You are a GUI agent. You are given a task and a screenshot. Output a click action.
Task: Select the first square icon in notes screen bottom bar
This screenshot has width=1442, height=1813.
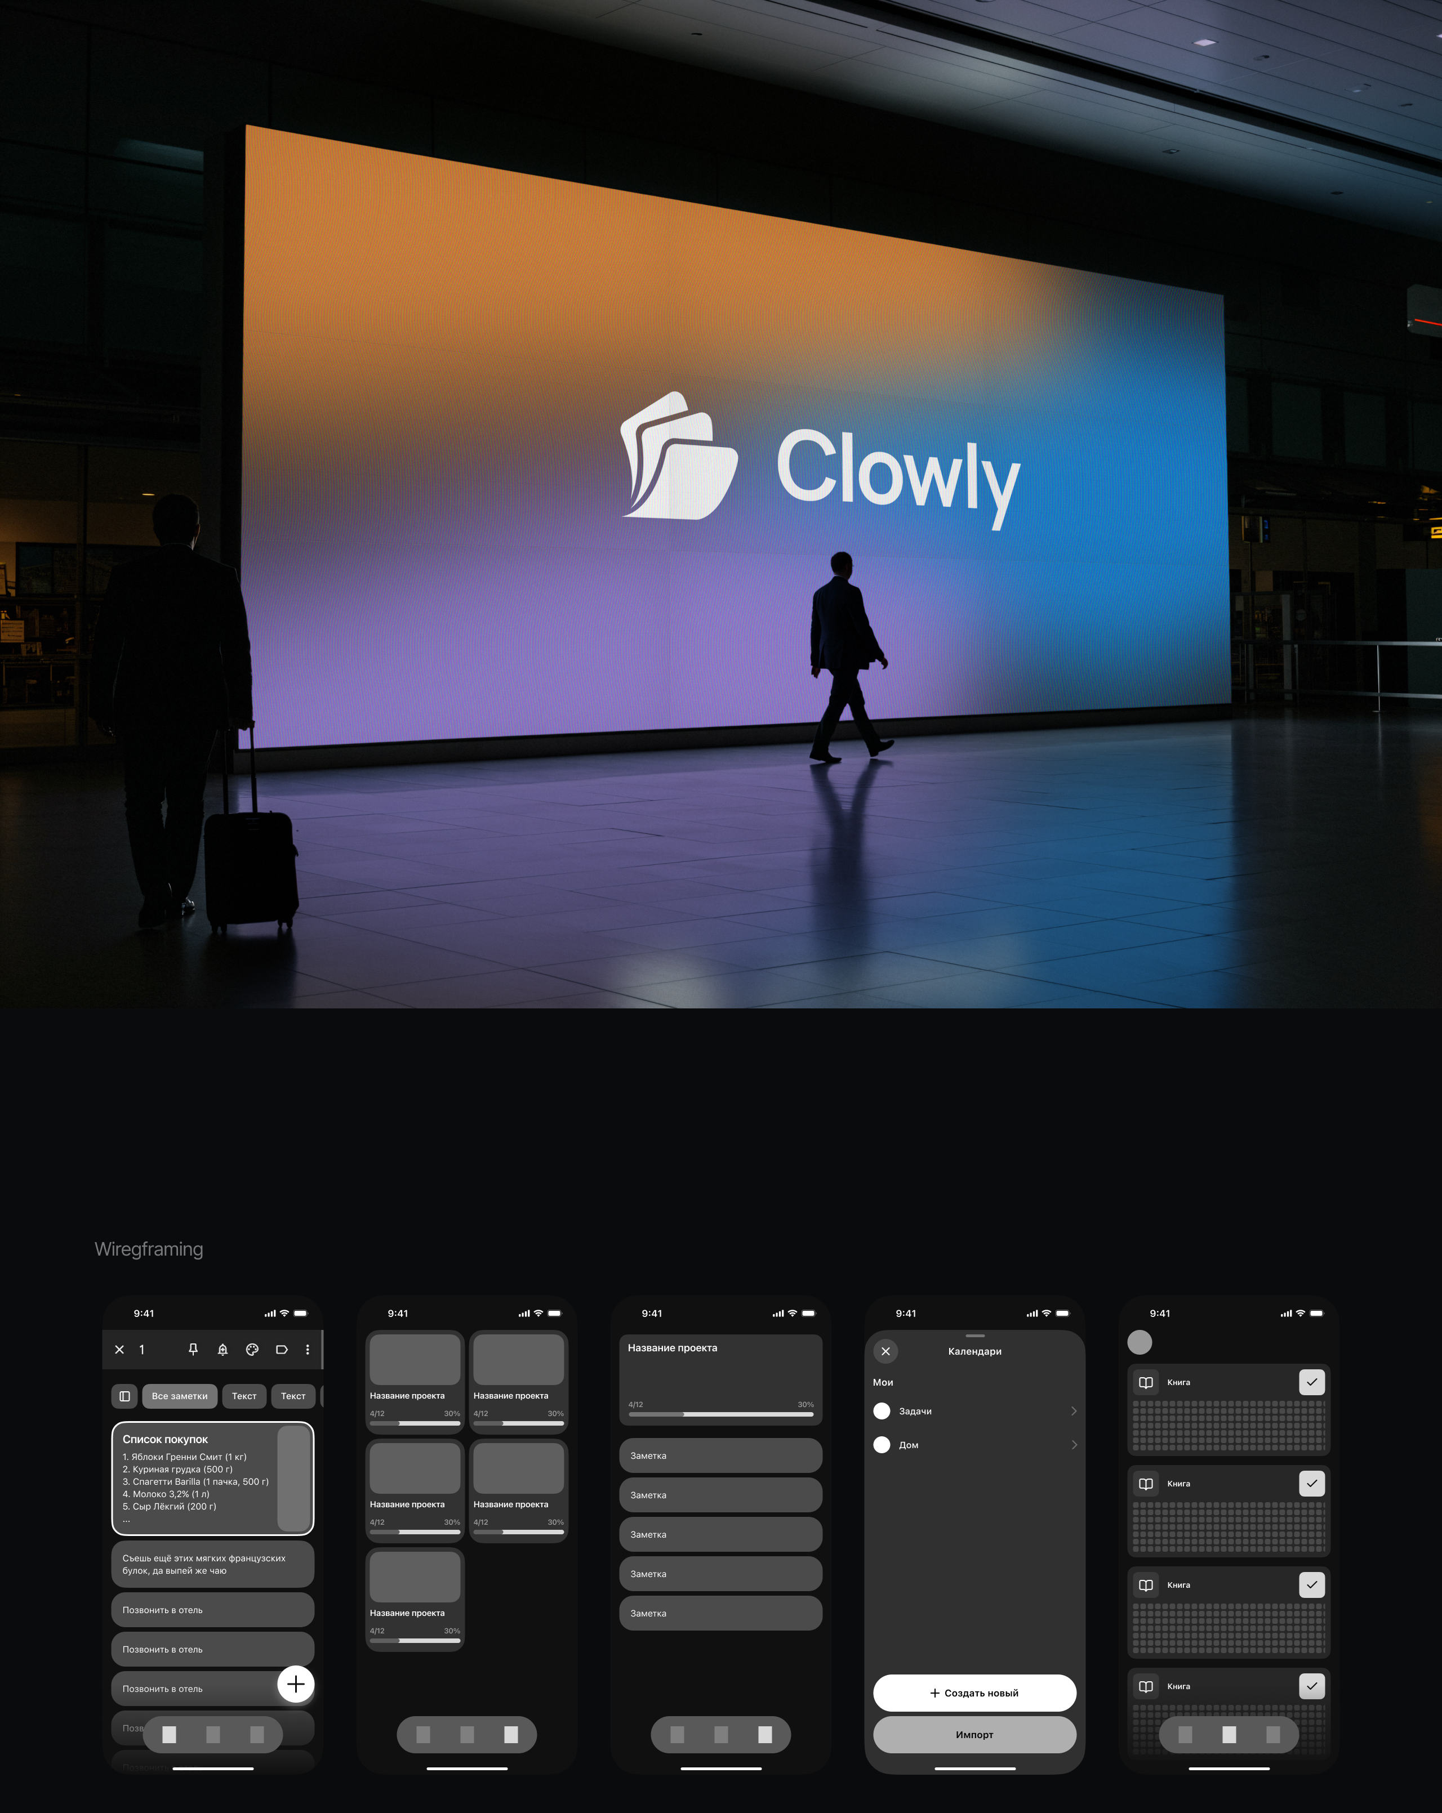pyautogui.click(x=169, y=1734)
